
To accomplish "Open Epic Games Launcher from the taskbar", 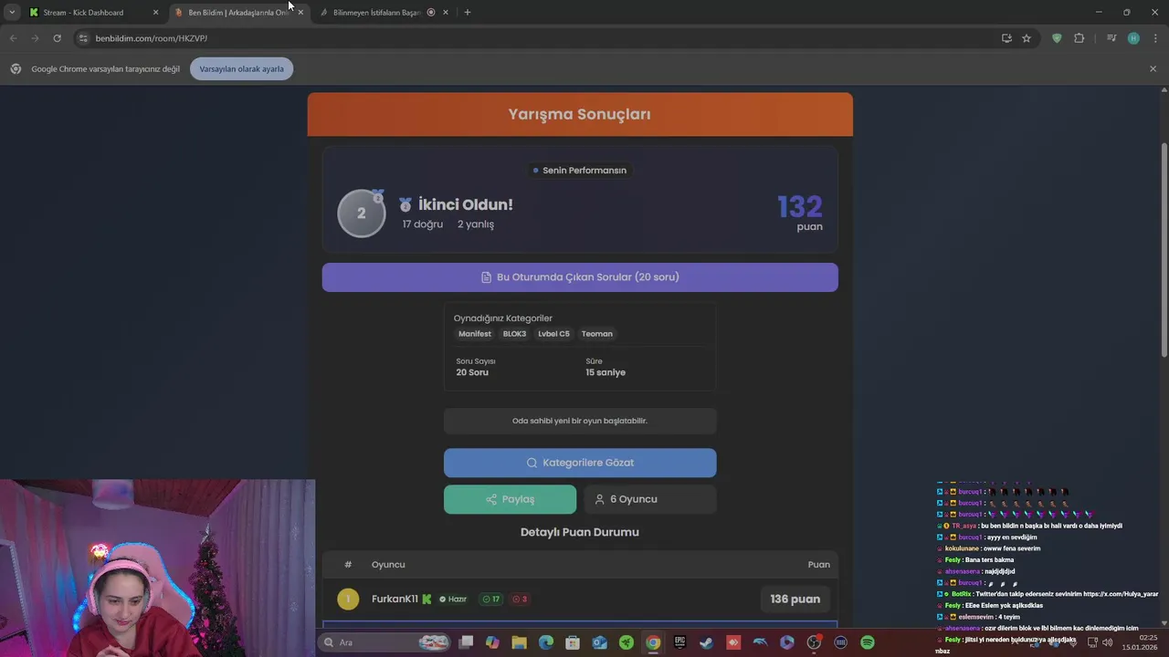I will click(x=679, y=642).
